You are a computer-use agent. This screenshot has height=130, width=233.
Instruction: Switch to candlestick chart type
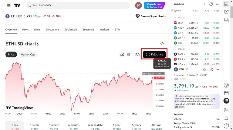(x=129, y=55)
